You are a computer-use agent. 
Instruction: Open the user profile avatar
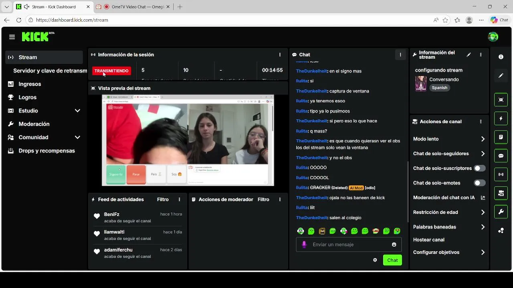[x=493, y=37]
